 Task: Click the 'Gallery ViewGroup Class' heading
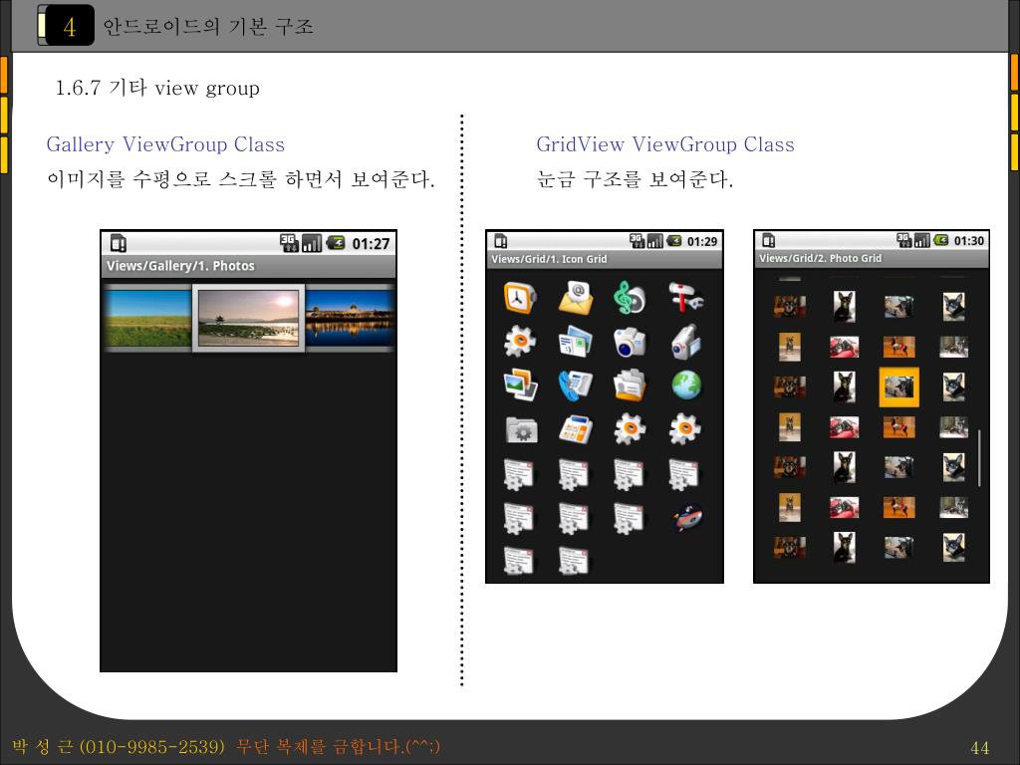coord(165,144)
